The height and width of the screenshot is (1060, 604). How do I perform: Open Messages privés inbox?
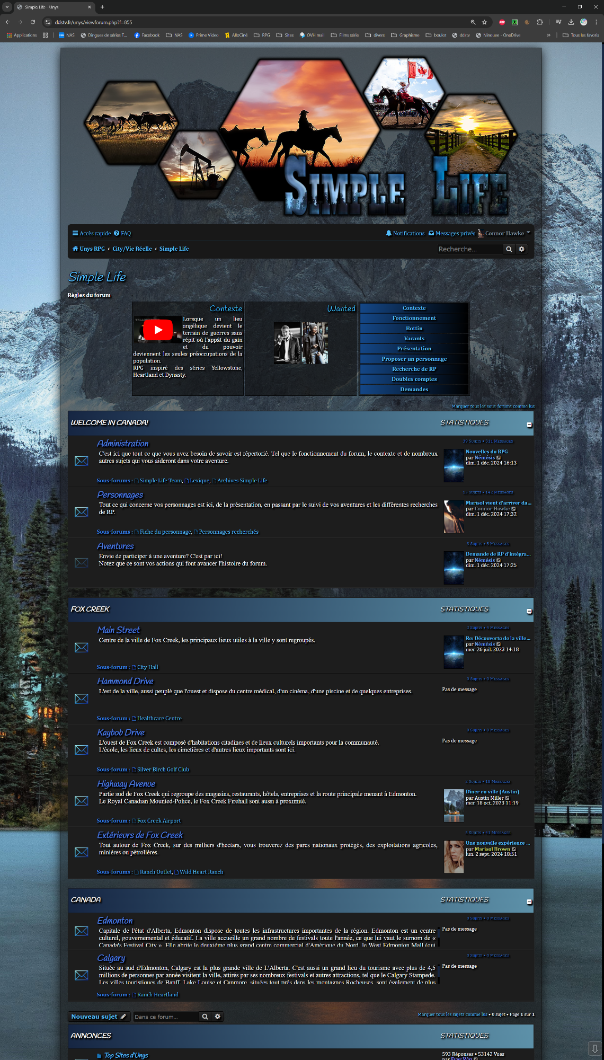click(452, 233)
